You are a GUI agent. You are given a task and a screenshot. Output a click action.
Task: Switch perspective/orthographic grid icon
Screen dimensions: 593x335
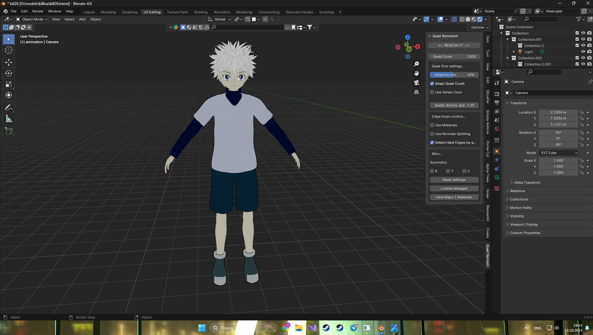pyautogui.click(x=416, y=92)
